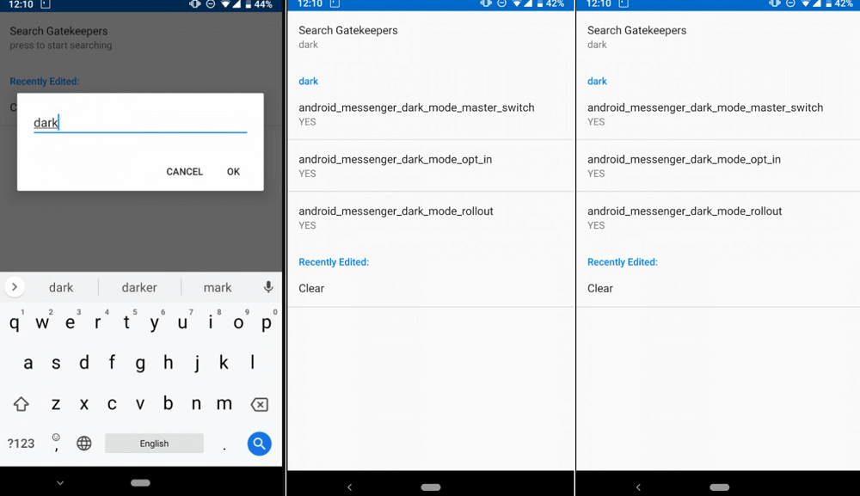Toggle android_messenger_dark_mode_master_switch in the middle screen
The height and width of the screenshot is (496, 860).
(431, 114)
